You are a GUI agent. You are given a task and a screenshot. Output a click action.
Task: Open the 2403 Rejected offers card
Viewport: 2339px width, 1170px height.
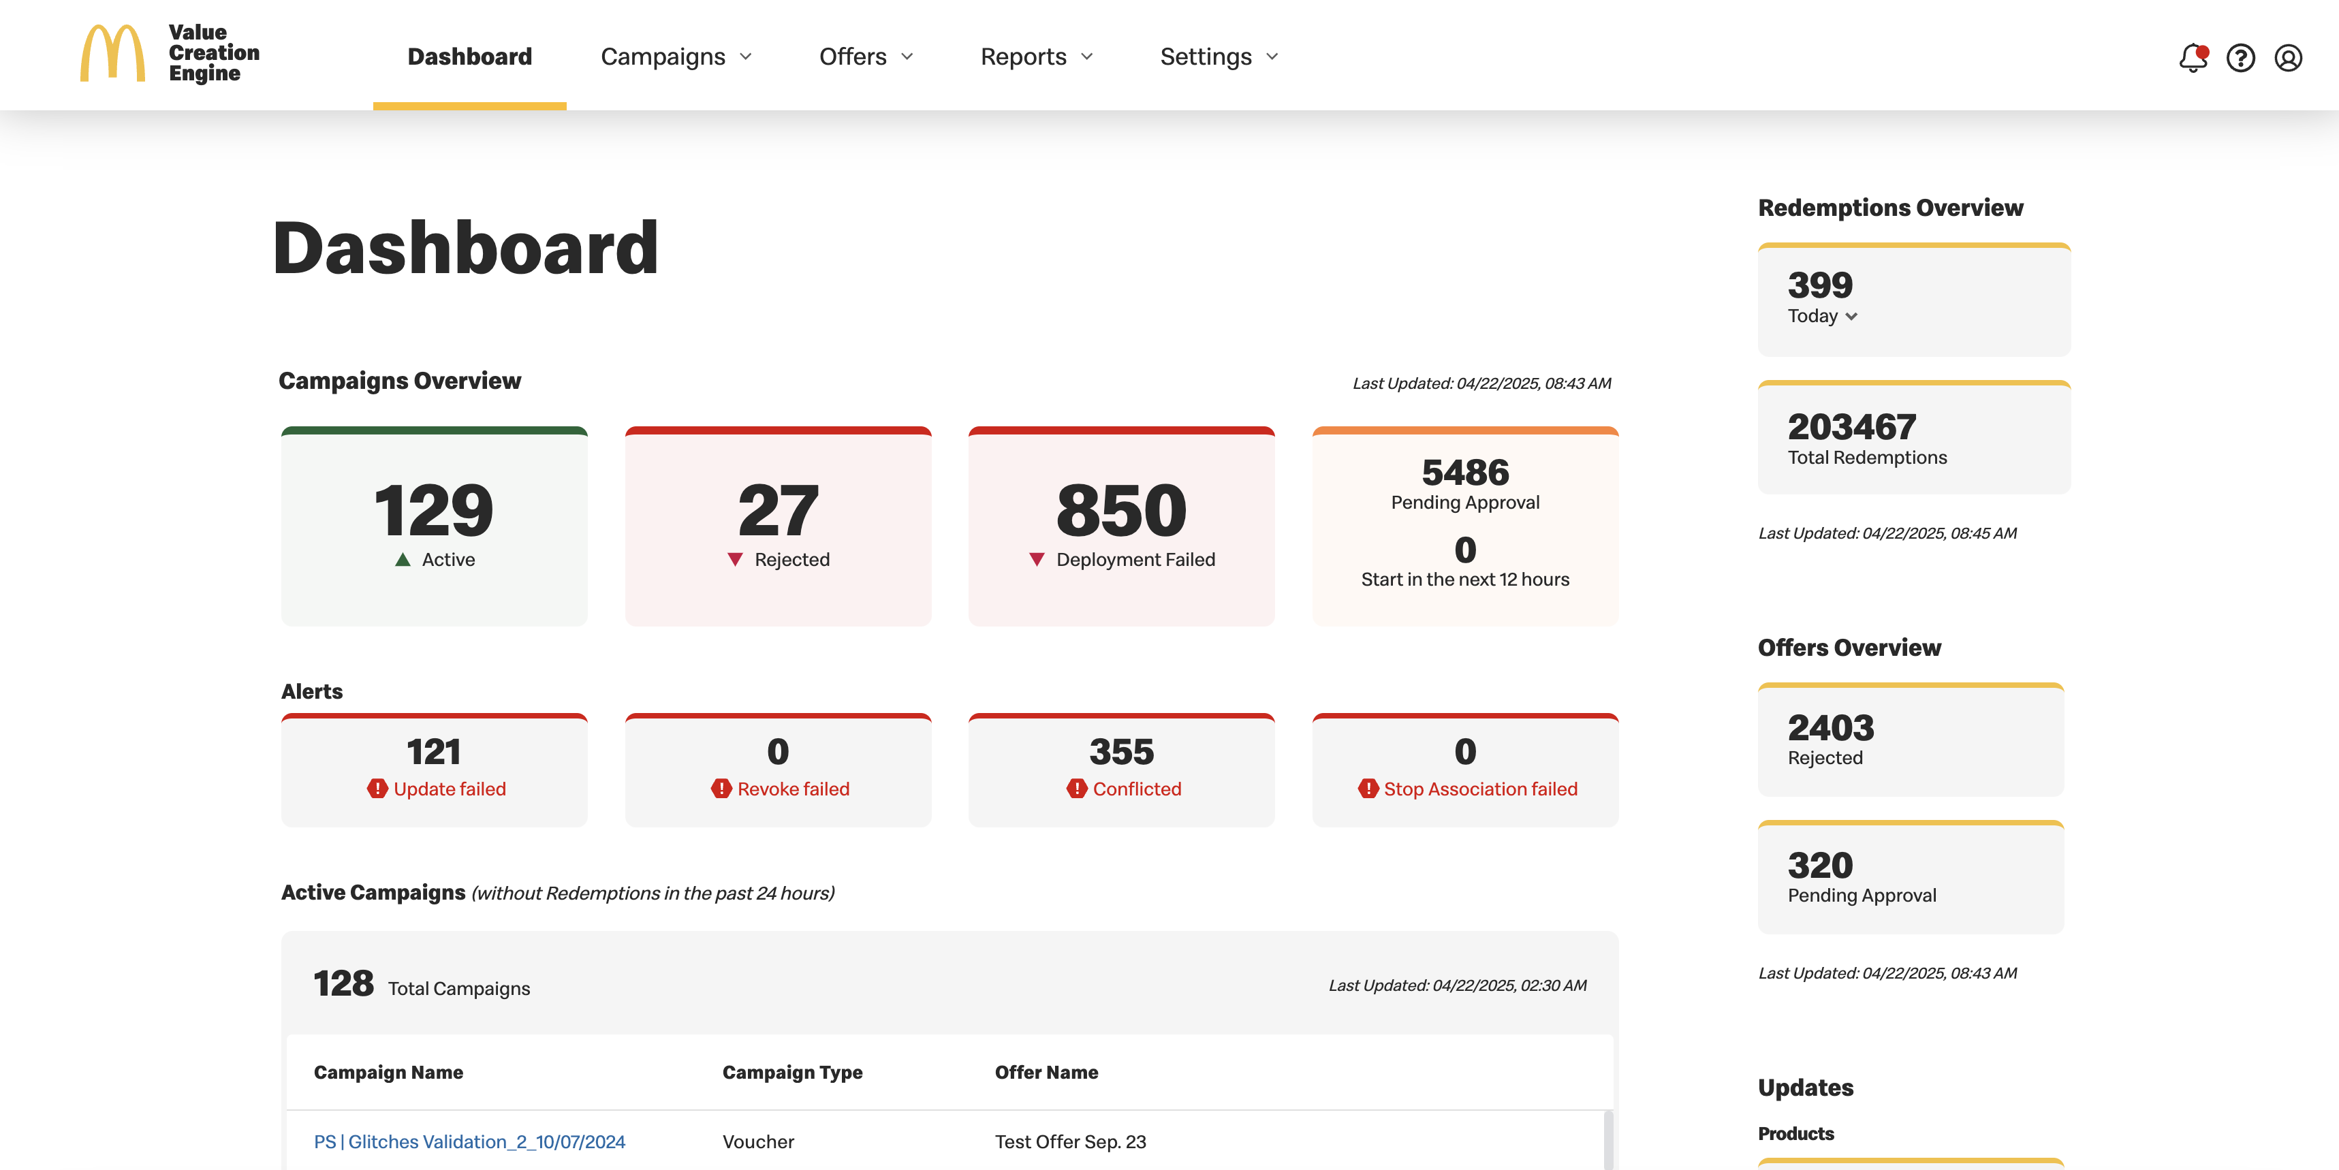[x=1911, y=740]
